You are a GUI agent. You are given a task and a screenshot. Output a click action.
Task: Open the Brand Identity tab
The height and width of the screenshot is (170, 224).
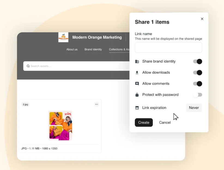pos(93,49)
